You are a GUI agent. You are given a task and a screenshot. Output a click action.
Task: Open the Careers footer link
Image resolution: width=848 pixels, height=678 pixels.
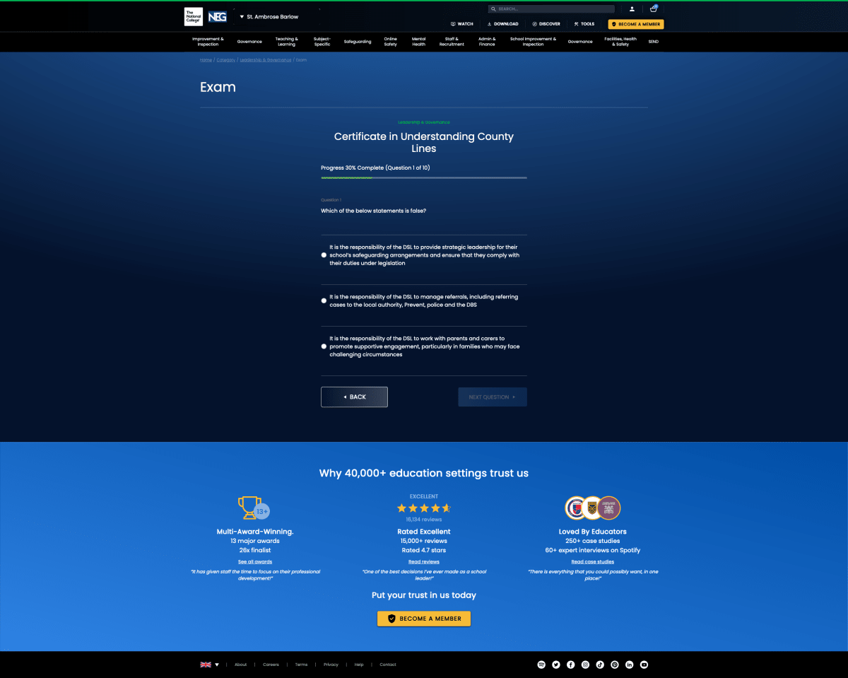(271, 665)
